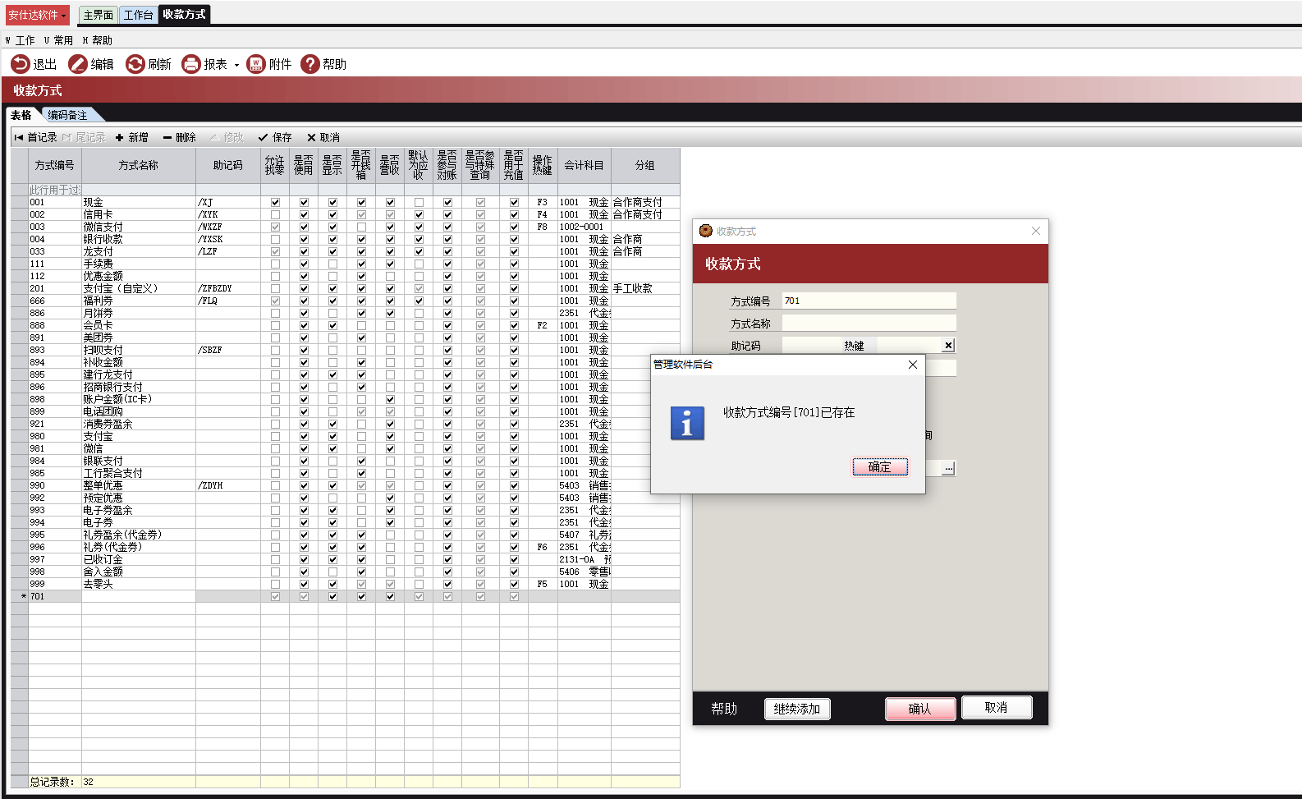This screenshot has width=1302, height=799.
Task: Toggle 允许找零 checkbox for 002 信用卡
Action: [275, 214]
